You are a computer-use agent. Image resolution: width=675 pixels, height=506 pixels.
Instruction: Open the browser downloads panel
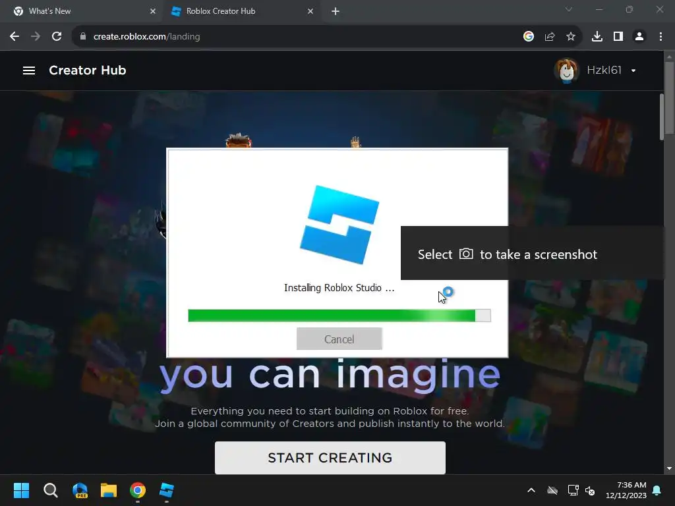coord(597,37)
